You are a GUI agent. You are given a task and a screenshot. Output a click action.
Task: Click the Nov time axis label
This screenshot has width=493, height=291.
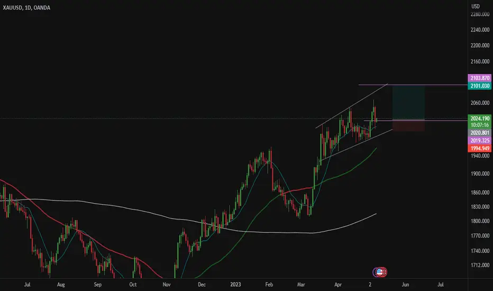(167, 285)
